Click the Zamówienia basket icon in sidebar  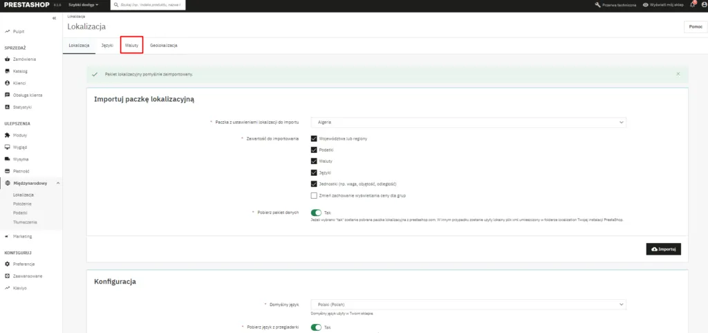pos(7,60)
